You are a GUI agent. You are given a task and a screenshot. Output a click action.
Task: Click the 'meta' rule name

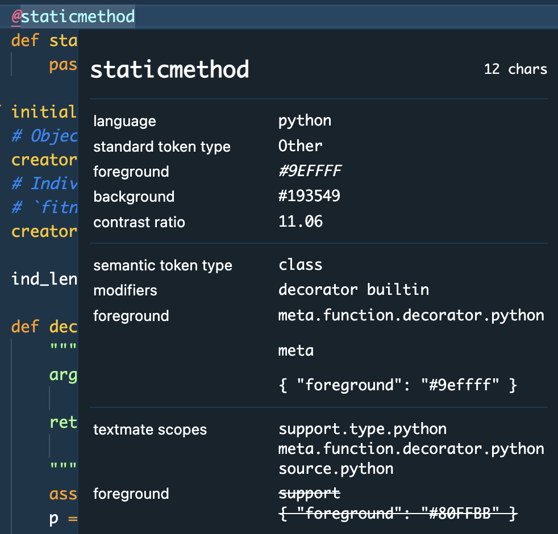295,351
